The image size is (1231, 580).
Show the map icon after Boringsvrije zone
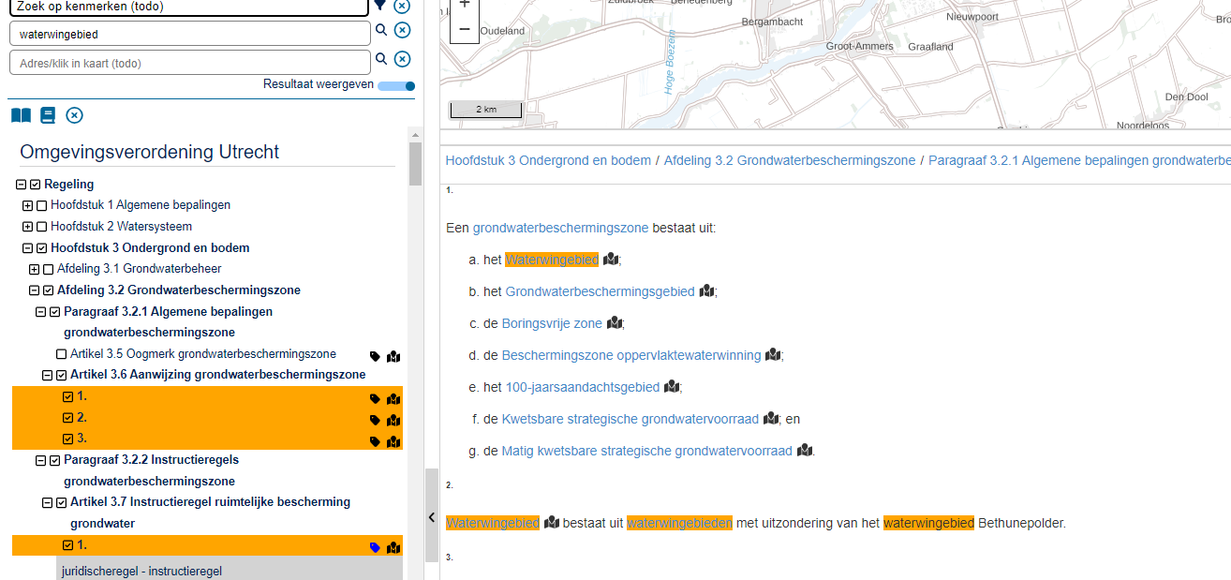(615, 323)
